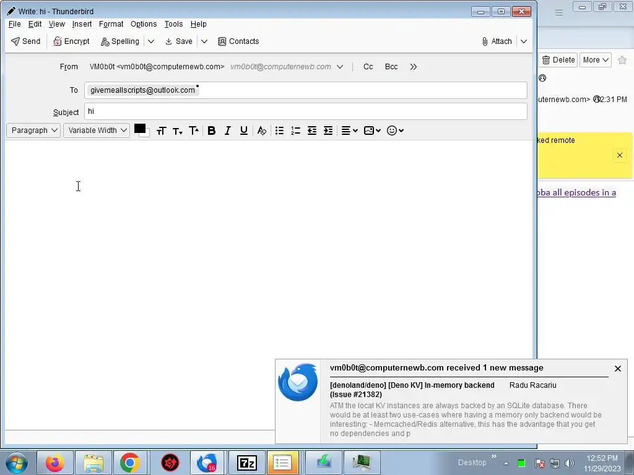
Task: Expand the From identity dropdown
Action: [340, 67]
